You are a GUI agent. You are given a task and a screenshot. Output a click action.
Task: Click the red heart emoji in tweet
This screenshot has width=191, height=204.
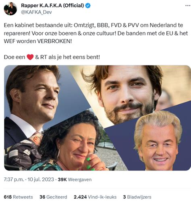[x=30, y=57]
